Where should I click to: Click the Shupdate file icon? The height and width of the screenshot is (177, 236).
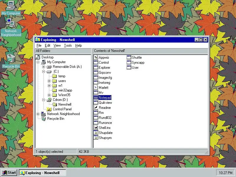(96, 132)
